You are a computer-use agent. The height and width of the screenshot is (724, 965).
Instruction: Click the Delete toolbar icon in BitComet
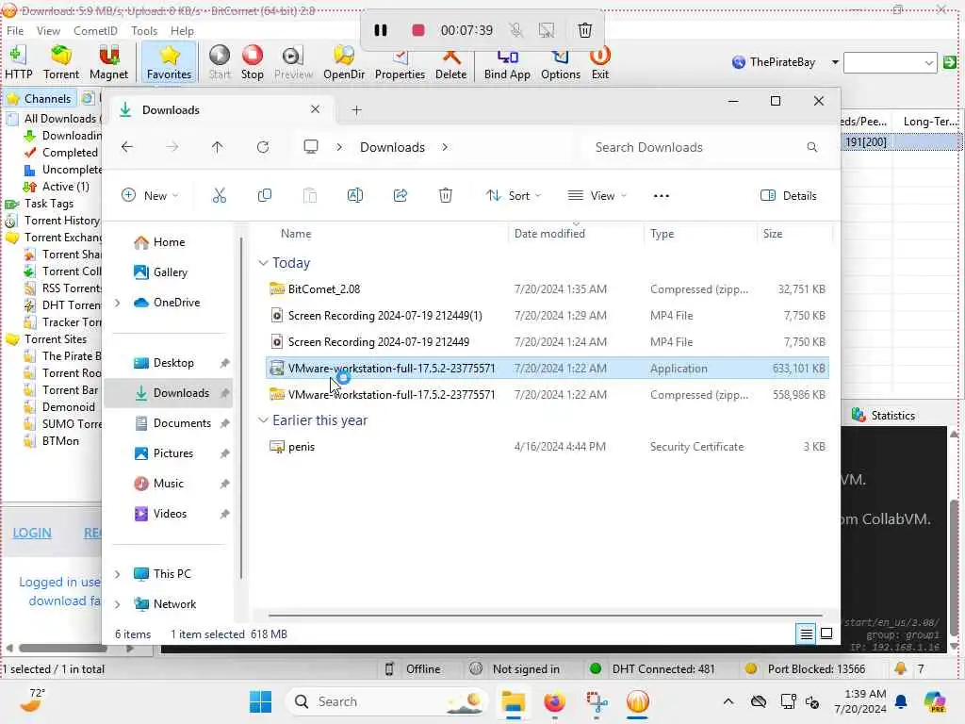(451, 63)
